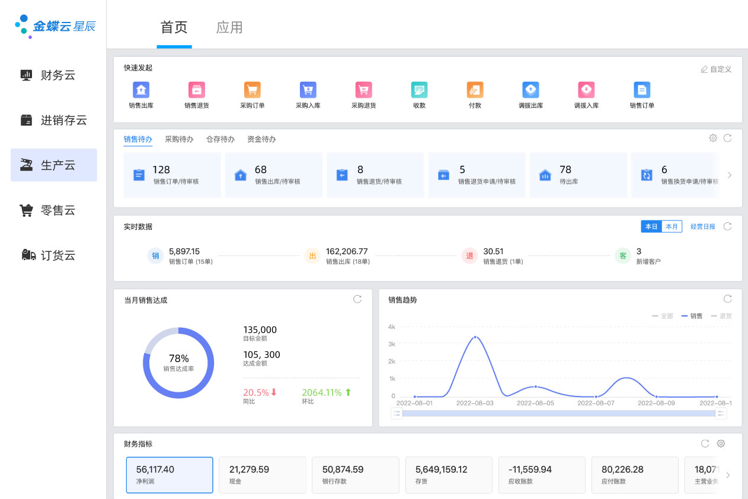Select the 现金 21,279.59 card

[x=263, y=475]
